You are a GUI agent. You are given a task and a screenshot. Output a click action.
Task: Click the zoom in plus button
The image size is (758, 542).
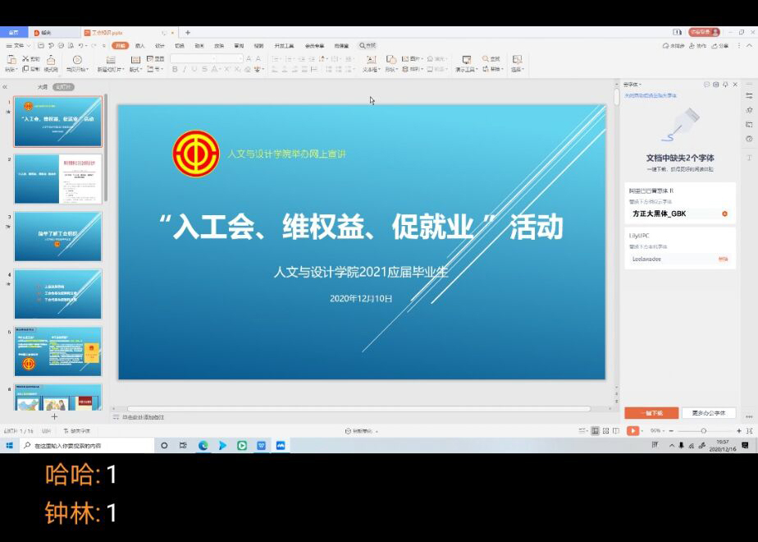[x=738, y=430]
